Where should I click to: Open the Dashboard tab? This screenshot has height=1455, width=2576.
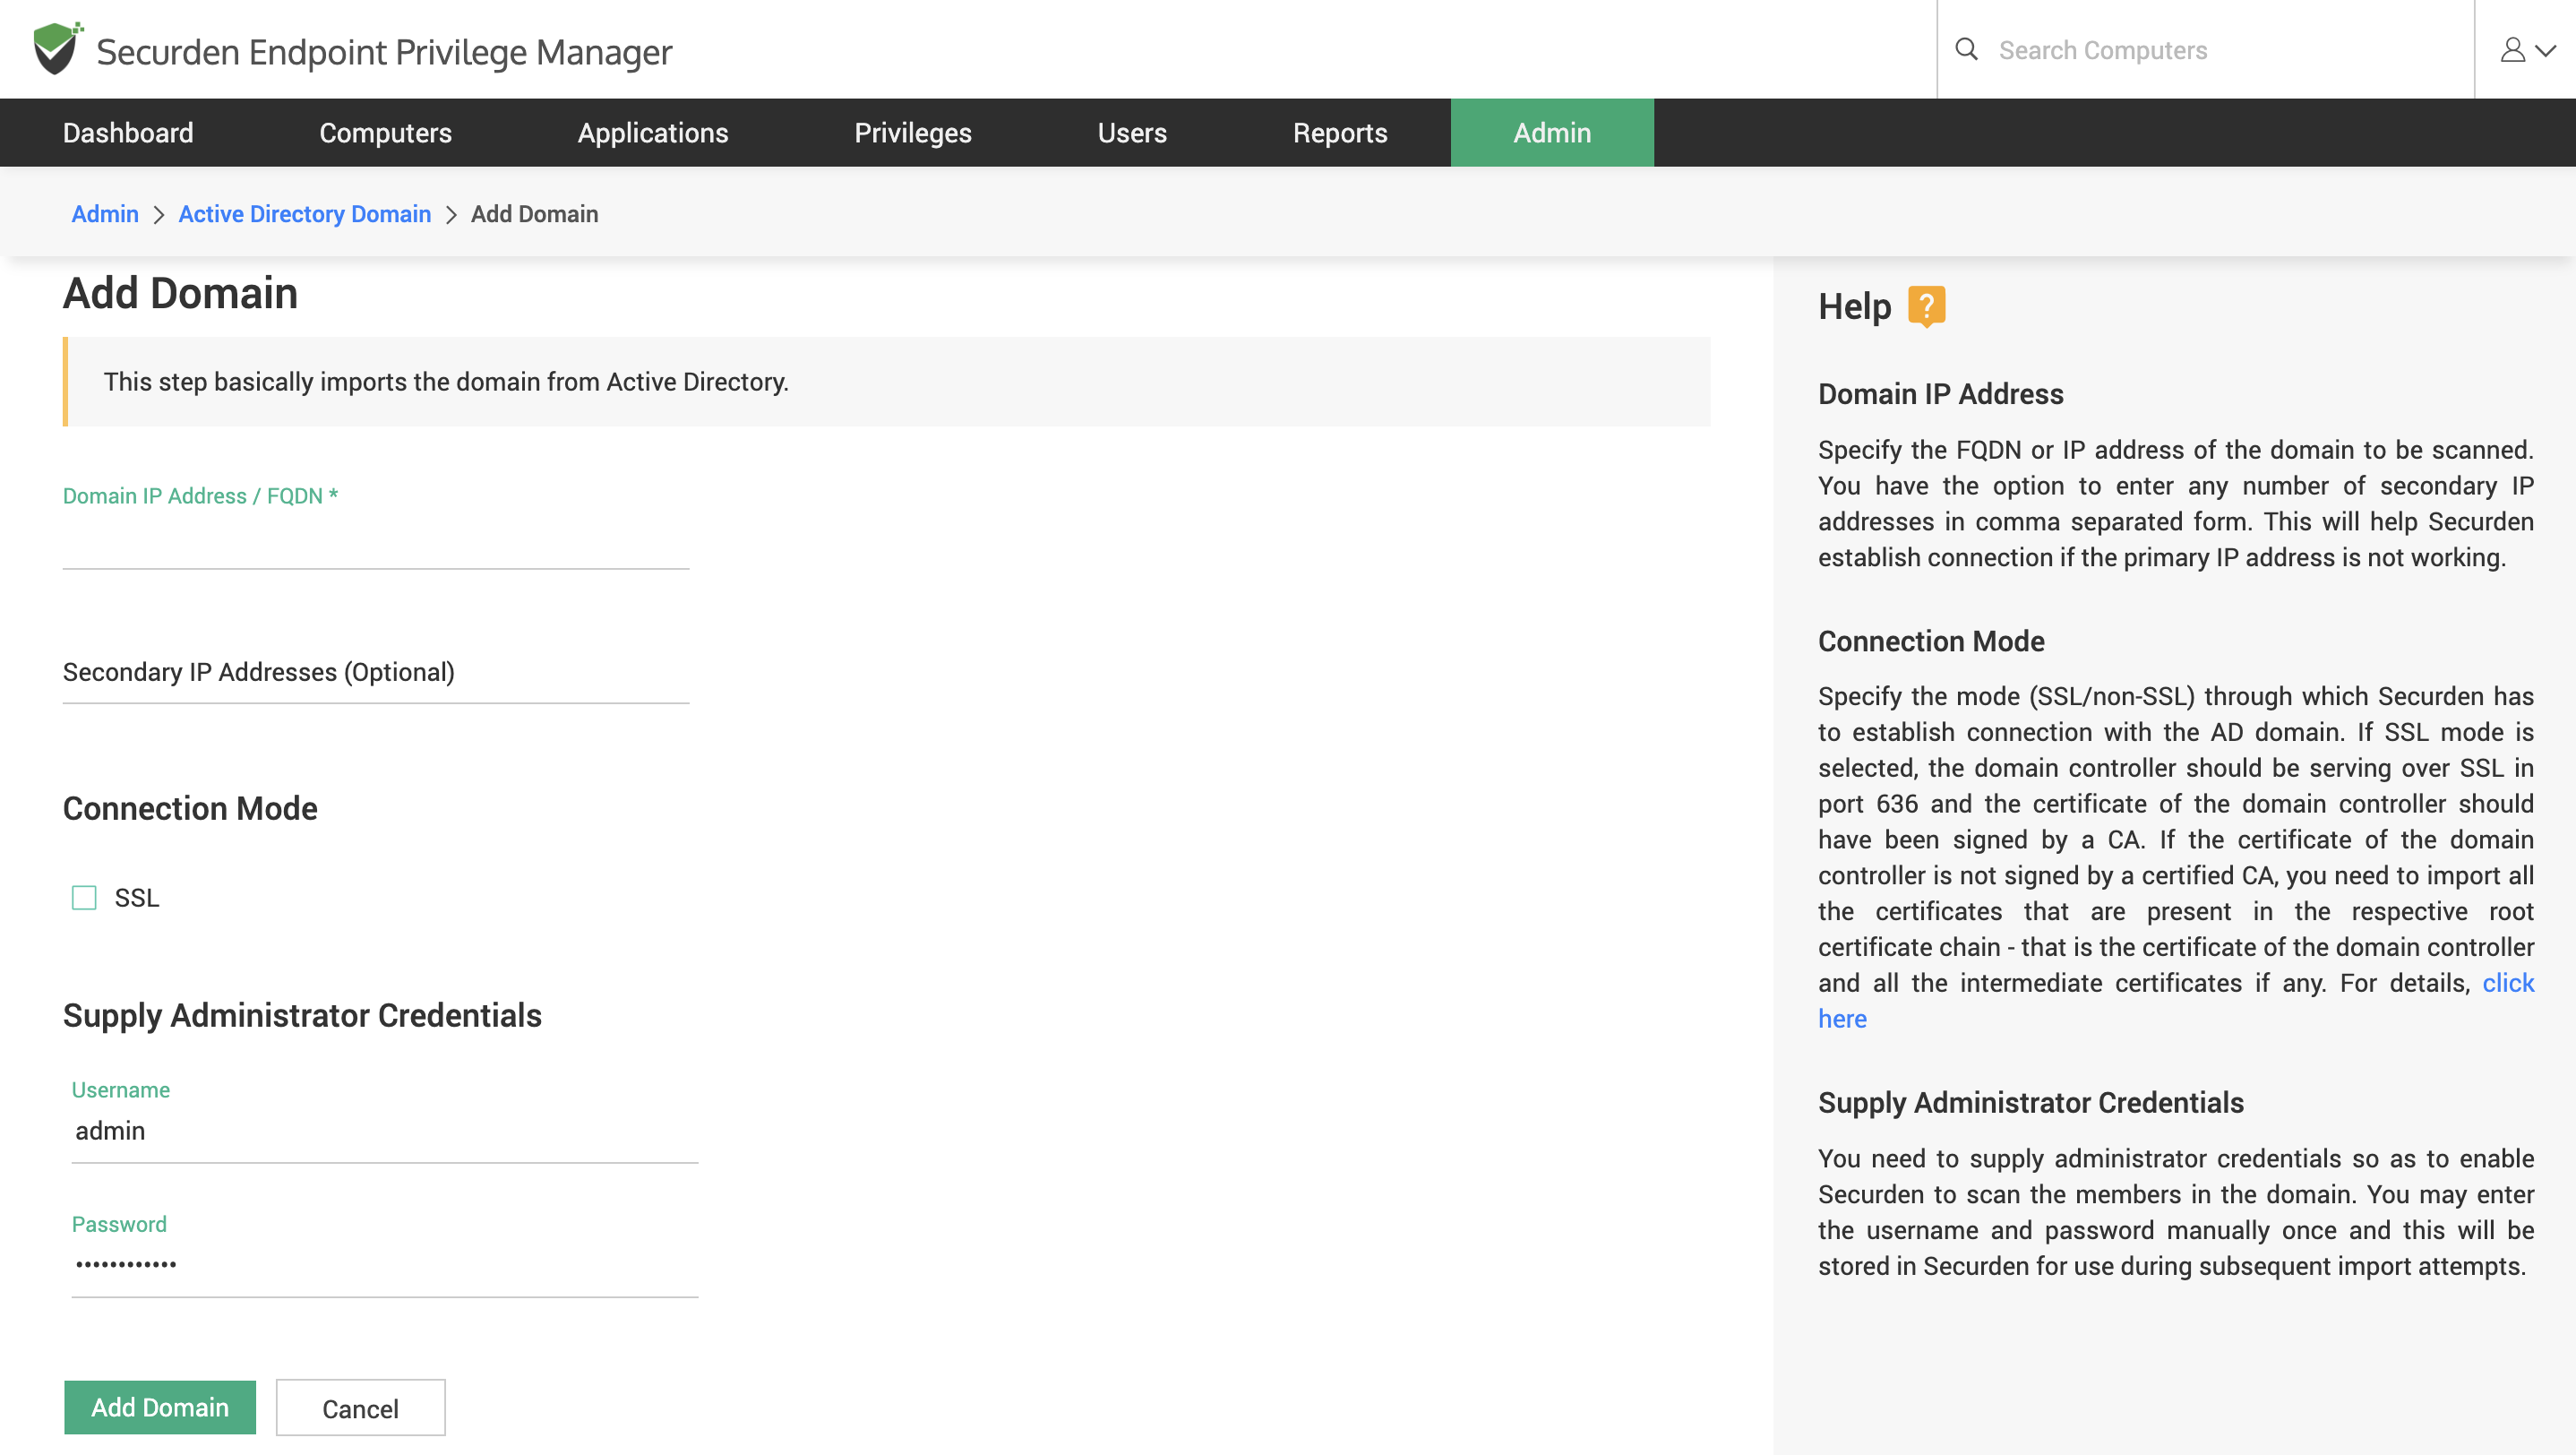pos(128,132)
